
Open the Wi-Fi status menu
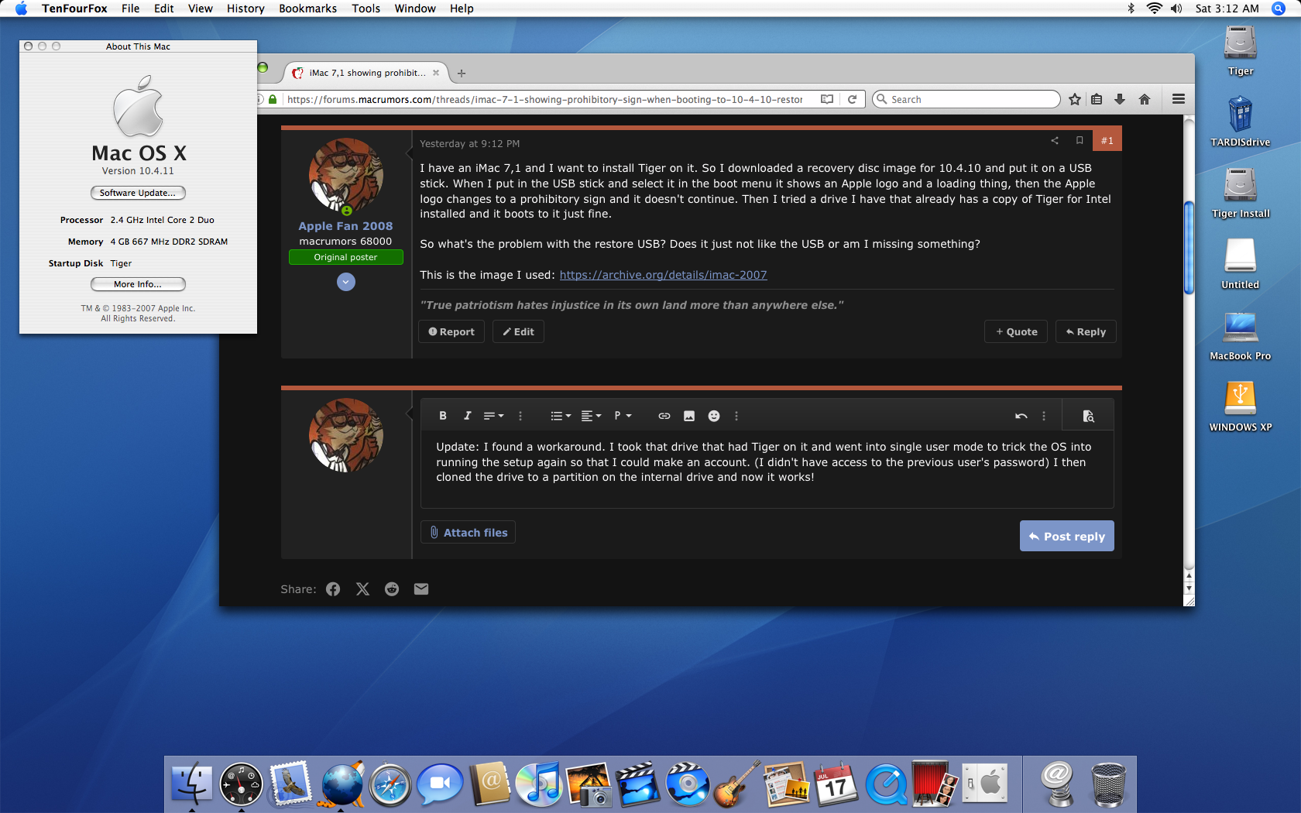1155,9
